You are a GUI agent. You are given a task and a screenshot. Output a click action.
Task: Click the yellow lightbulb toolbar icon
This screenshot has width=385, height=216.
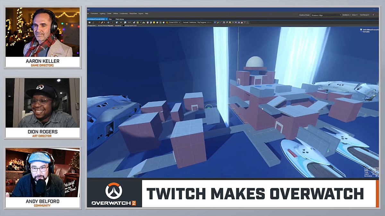[230, 22]
